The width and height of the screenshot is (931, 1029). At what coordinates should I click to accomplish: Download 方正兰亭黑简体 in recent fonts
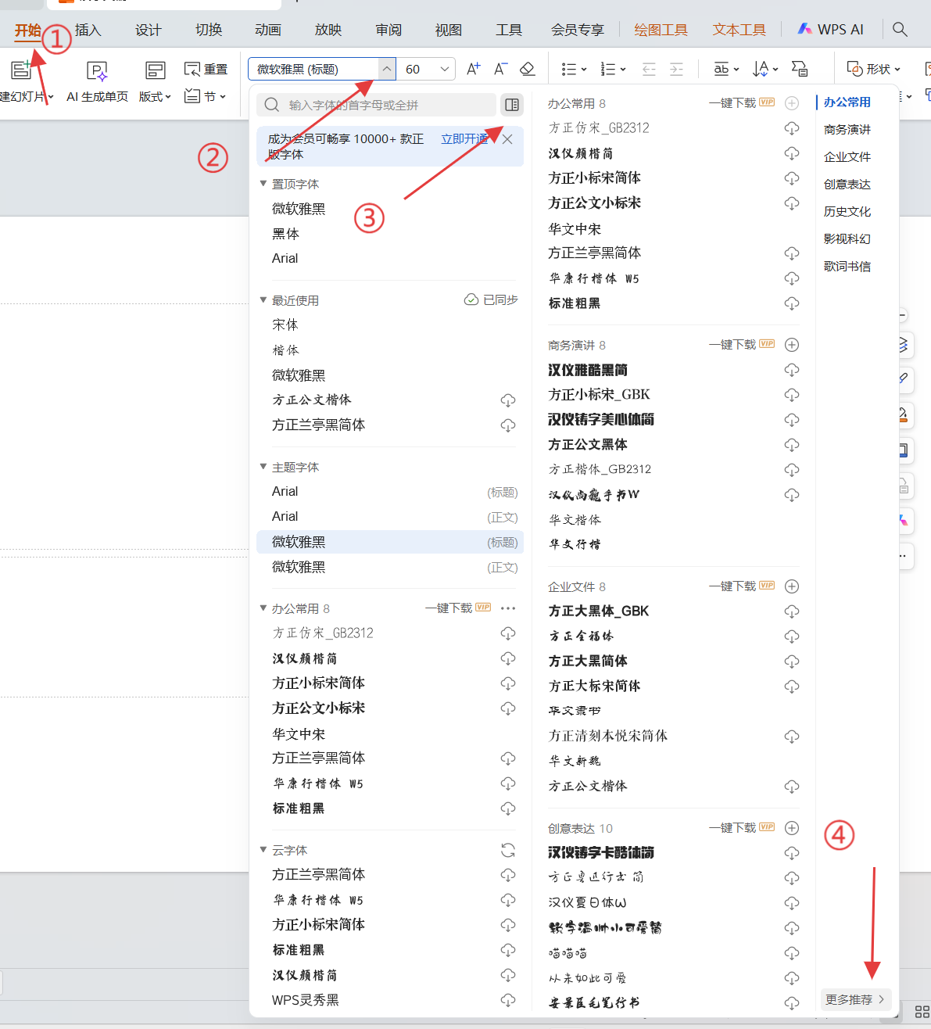508,425
